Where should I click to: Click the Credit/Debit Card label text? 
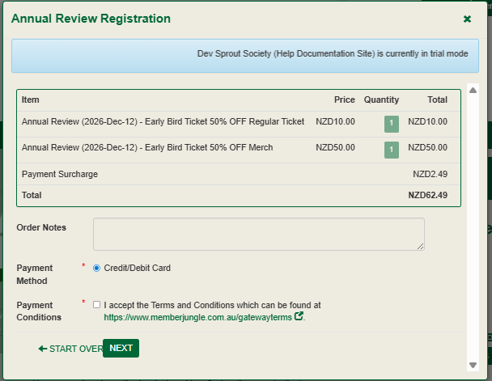coord(137,268)
